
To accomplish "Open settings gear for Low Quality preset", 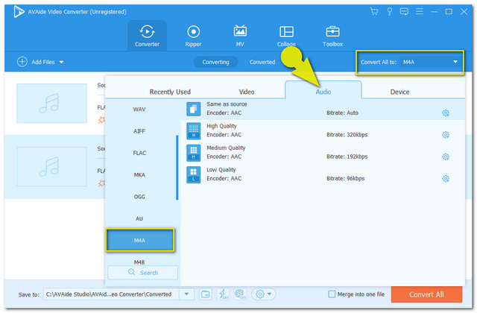I will (x=446, y=179).
